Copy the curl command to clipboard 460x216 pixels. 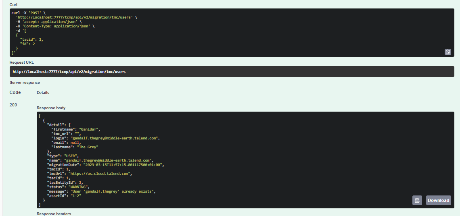(x=447, y=52)
